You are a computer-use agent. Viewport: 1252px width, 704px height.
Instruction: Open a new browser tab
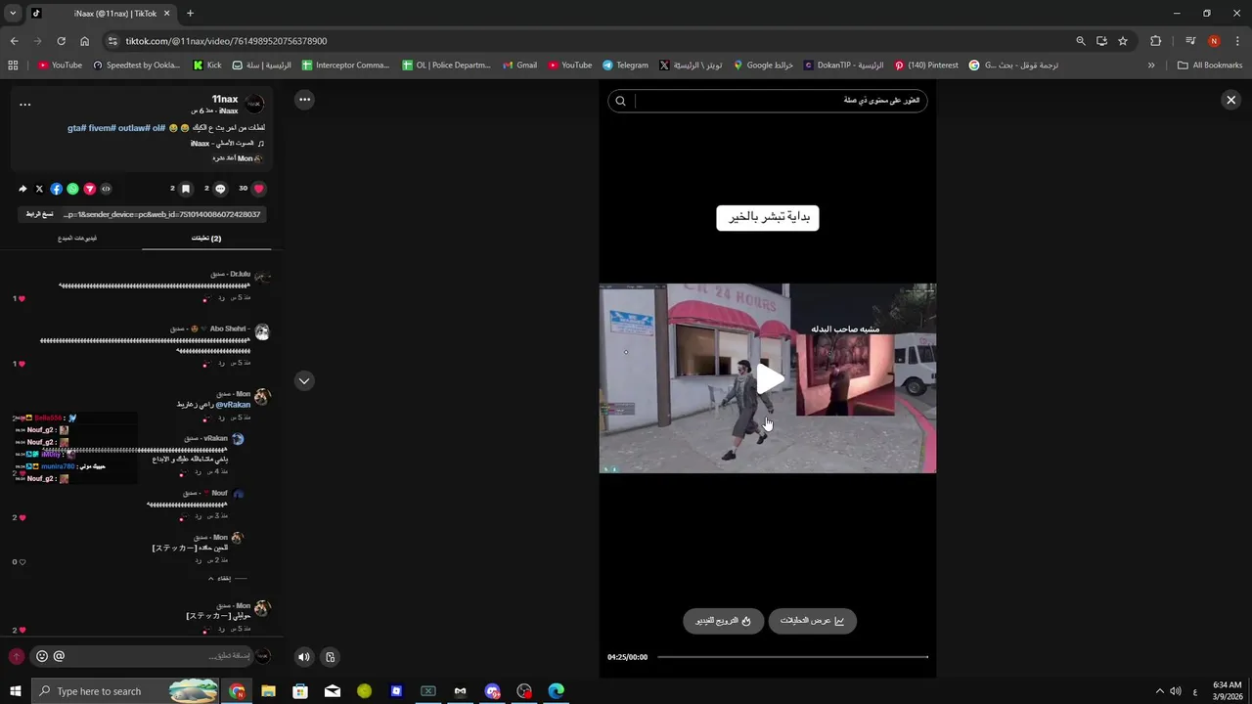point(190,14)
